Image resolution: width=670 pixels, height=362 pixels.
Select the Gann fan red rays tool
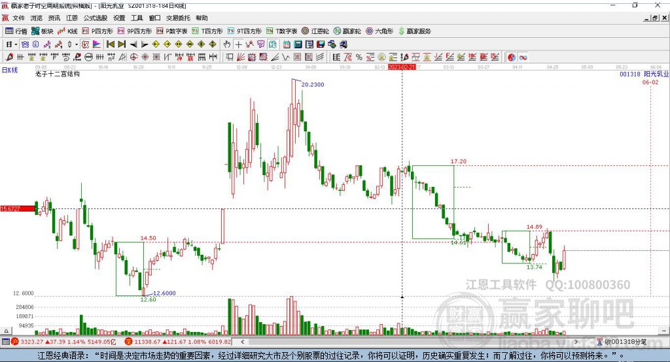(241, 58)
